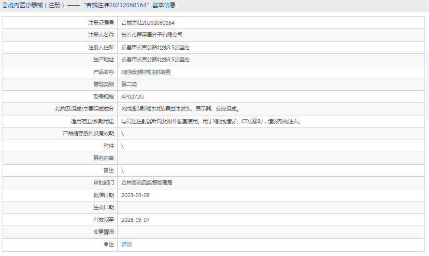429x256 pixels.
Task: Click the 注册人住所 label
Action: (101, 47)
